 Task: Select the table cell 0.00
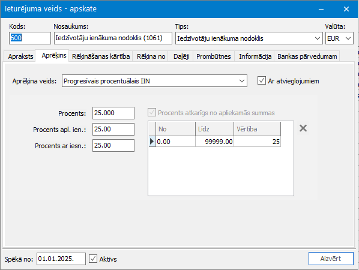(176, 142)
